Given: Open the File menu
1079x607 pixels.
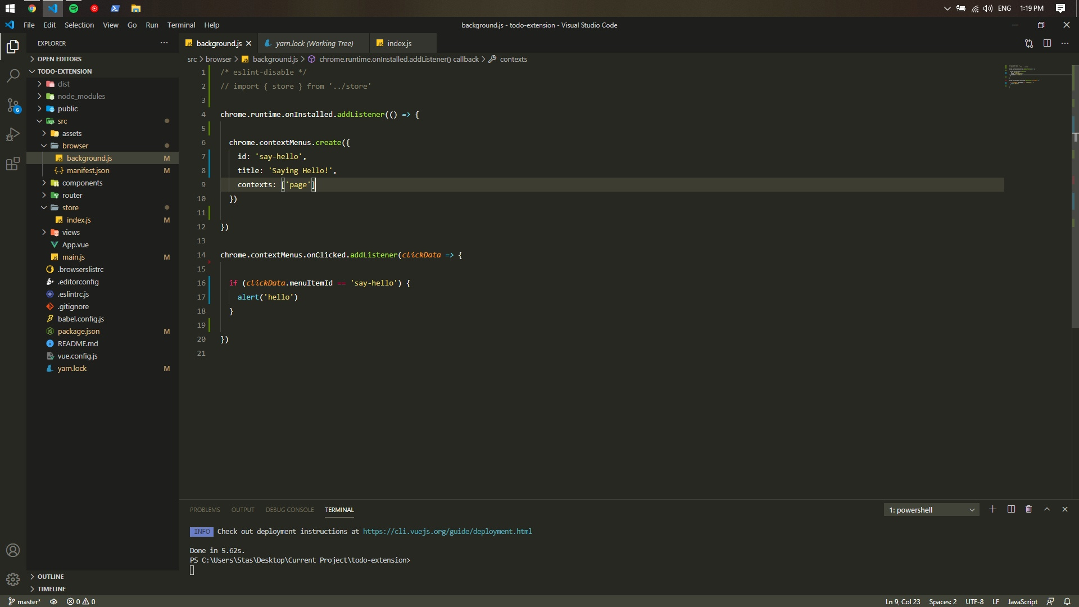Looking at the screenshot, I should point(29,25).
